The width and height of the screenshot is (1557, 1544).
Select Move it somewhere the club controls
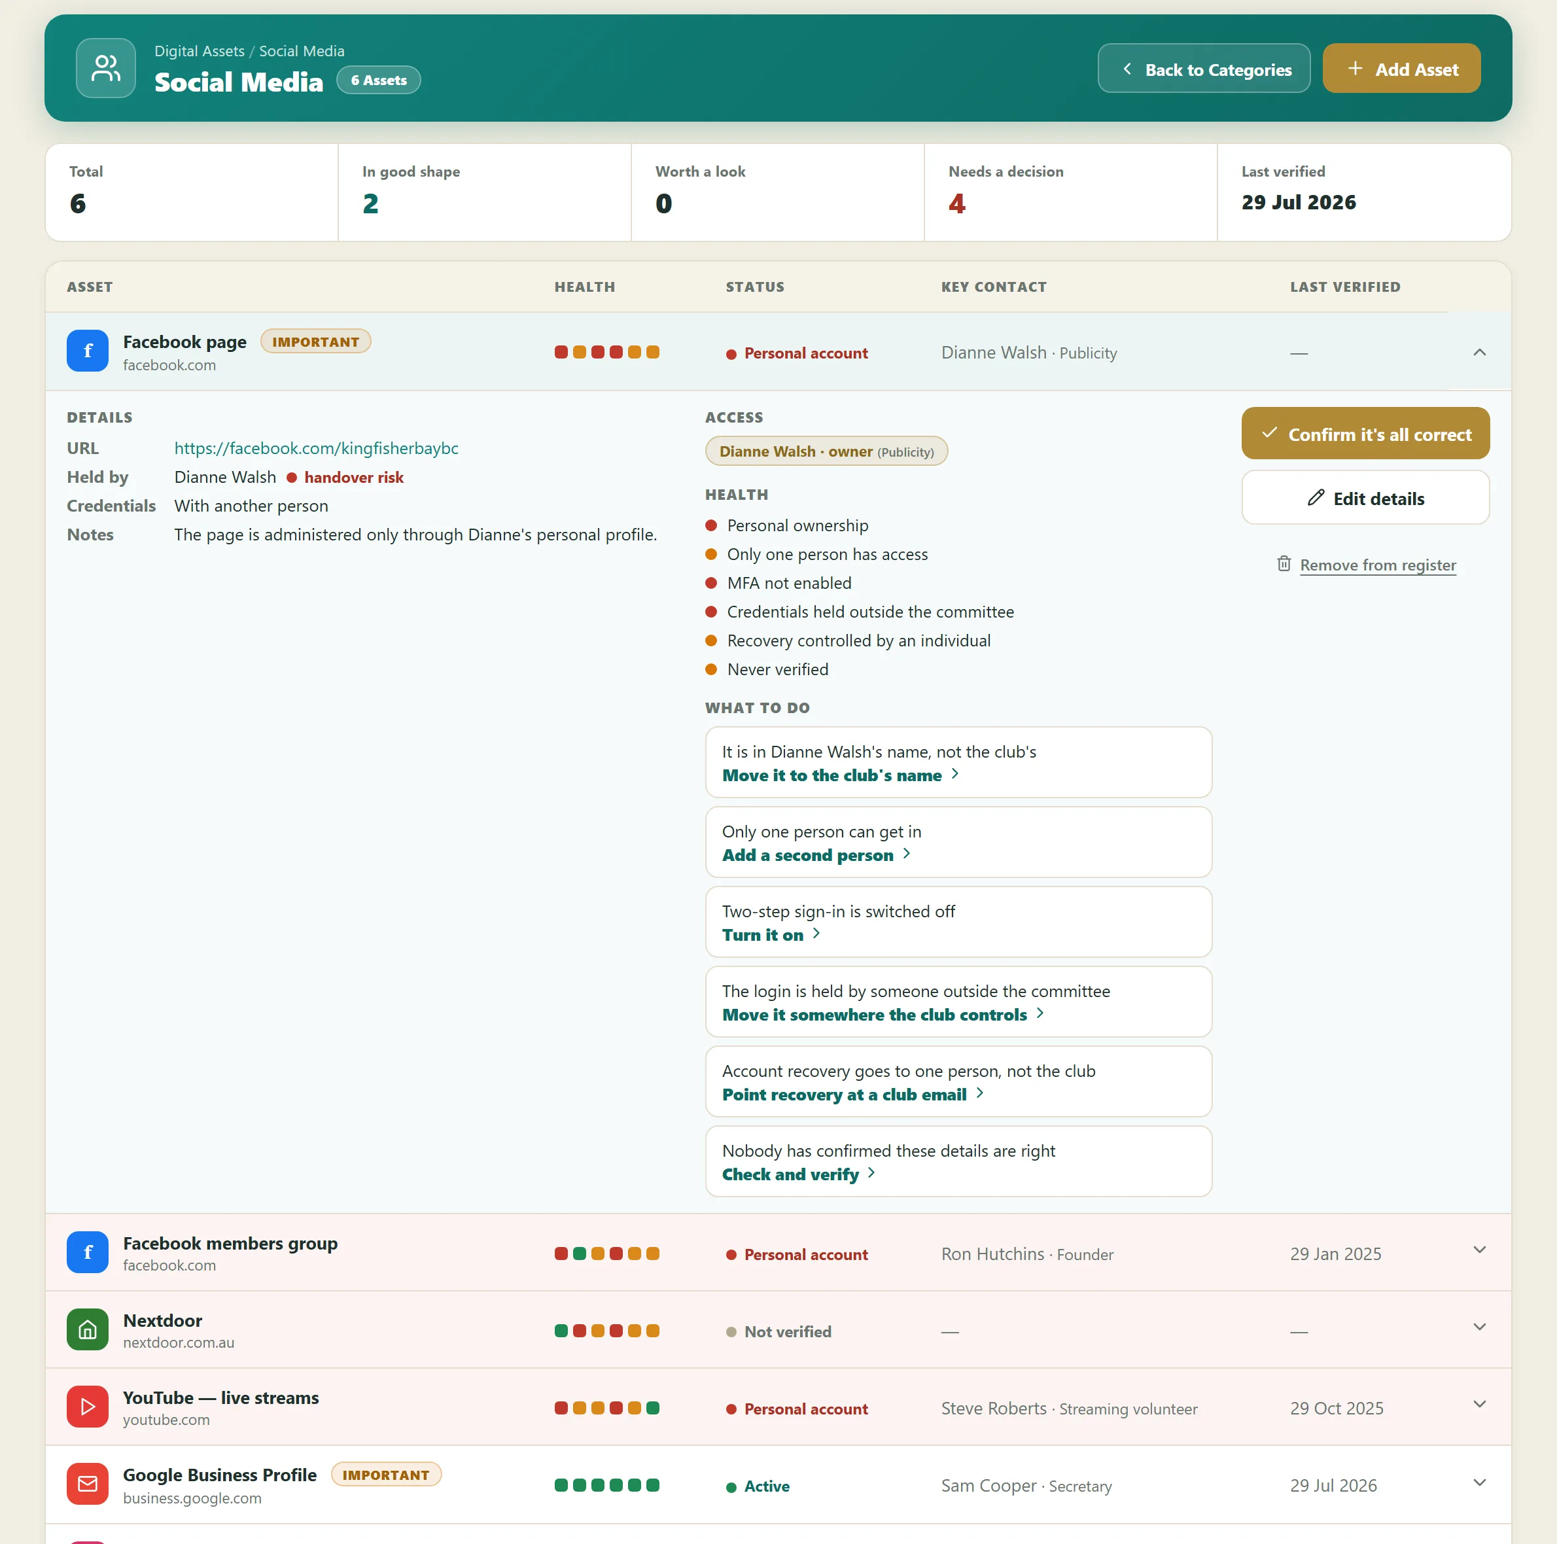pos(883,1015)
